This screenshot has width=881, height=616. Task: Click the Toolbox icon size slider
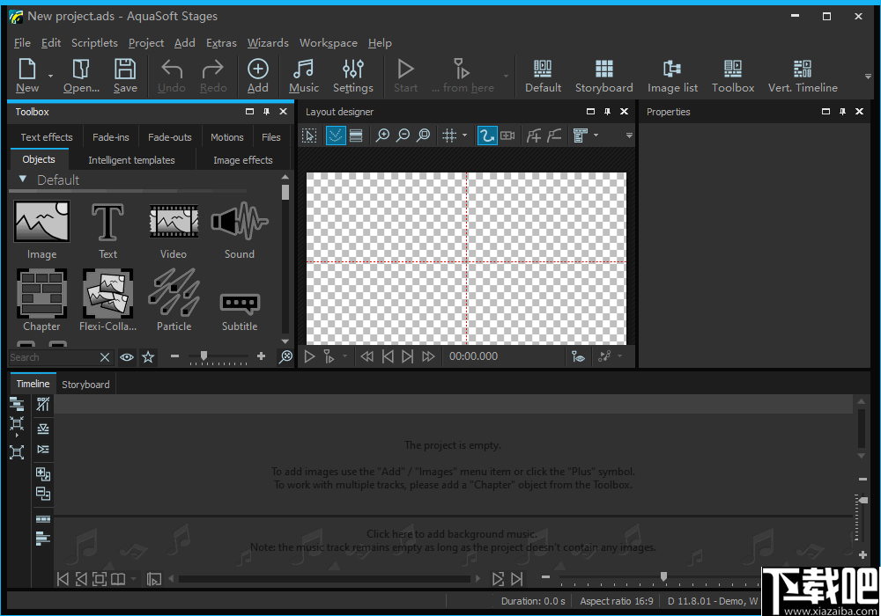point(204,356)
